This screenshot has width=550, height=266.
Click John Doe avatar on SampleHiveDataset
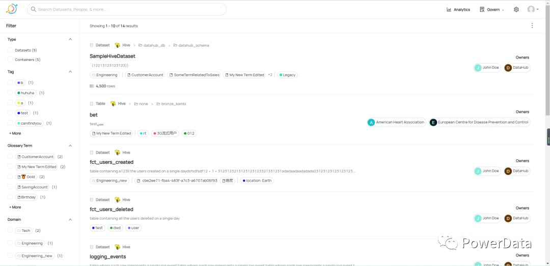478,68
